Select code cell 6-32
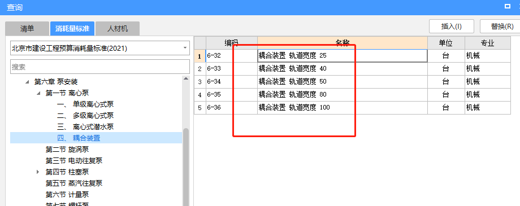The image size is (520, 206). [232, 56]
